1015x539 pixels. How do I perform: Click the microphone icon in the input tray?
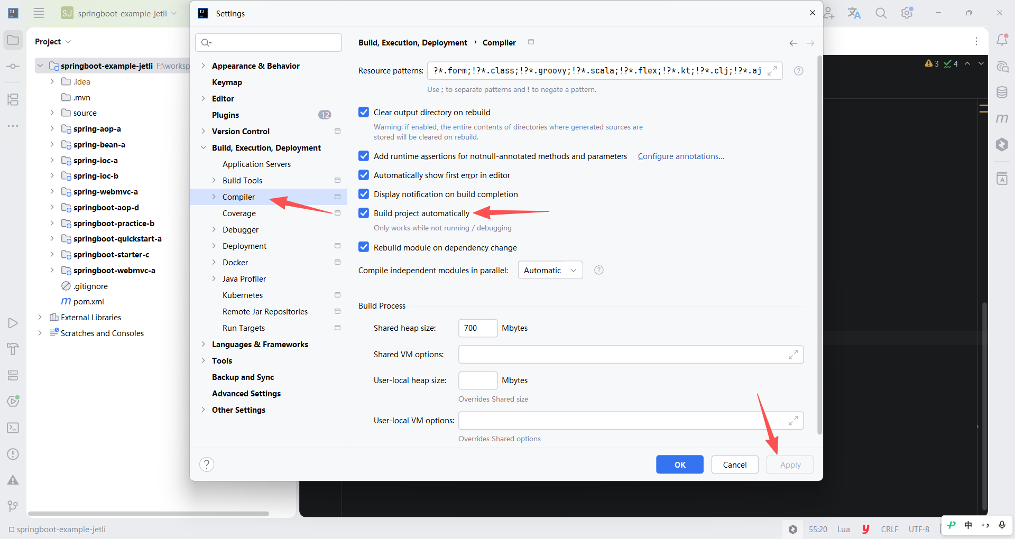pyautogui.click(x=1002, y=525)
